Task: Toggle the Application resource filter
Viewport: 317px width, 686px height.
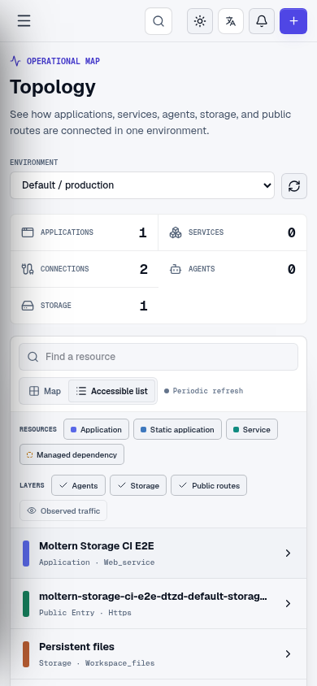Action: pos(96,429)
